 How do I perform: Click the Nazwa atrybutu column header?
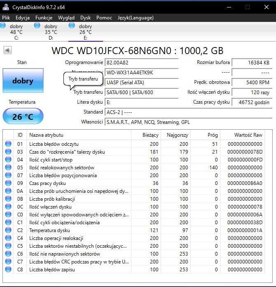click(79, 135)
